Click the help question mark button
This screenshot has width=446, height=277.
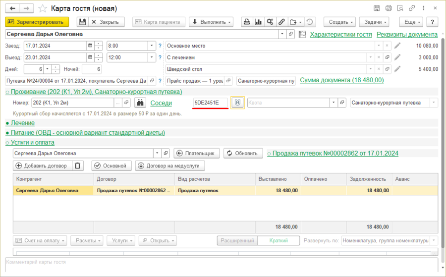tap(432, 22)
